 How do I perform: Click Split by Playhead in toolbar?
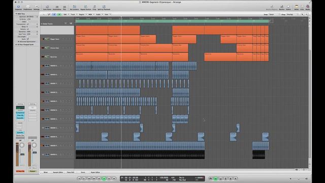click(x=104, y=8)
